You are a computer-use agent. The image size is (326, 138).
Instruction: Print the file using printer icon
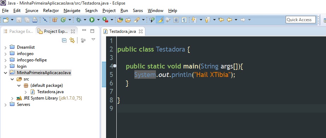[35, 20]
